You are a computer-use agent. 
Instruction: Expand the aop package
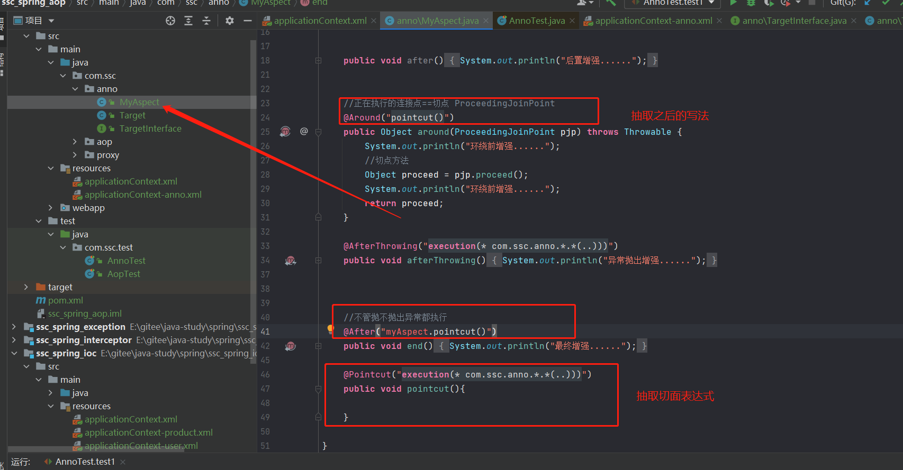pyautogui.click(x=75, y=142)
